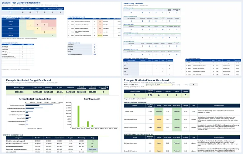Click risk "Lead Architect Departure" in RAID table
The height and width of the screenshot is (154, 243).
(198, 63)
